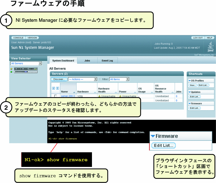Click the deselect all rows icon
This screenshot has width=216, height=183.
coord(58,88)
